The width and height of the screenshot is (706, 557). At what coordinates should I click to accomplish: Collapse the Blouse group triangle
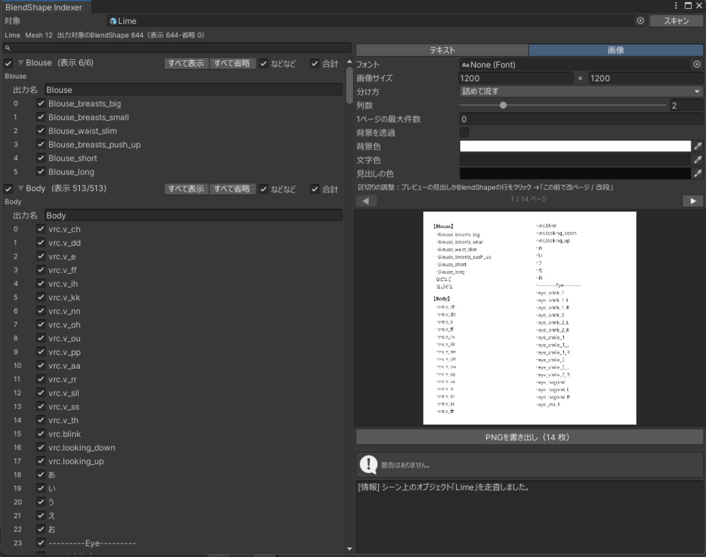click(x=20, y=63)
